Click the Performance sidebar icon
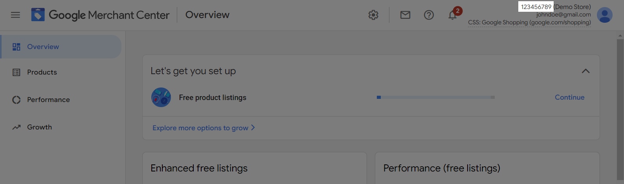The height and width of the screenshot is (184, 624). pos(16,100)
